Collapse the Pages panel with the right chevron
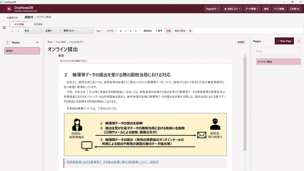This screenshot has height=171, width=304. (298, 41)
